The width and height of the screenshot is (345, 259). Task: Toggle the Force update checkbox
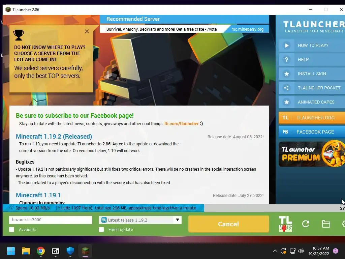click(x=101, y=229)
